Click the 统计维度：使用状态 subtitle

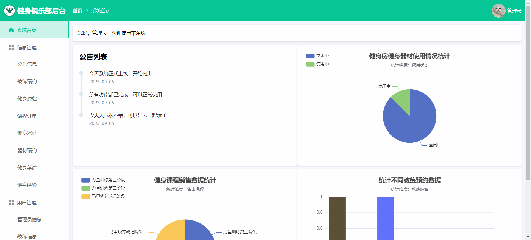click(x=410, y=65)
